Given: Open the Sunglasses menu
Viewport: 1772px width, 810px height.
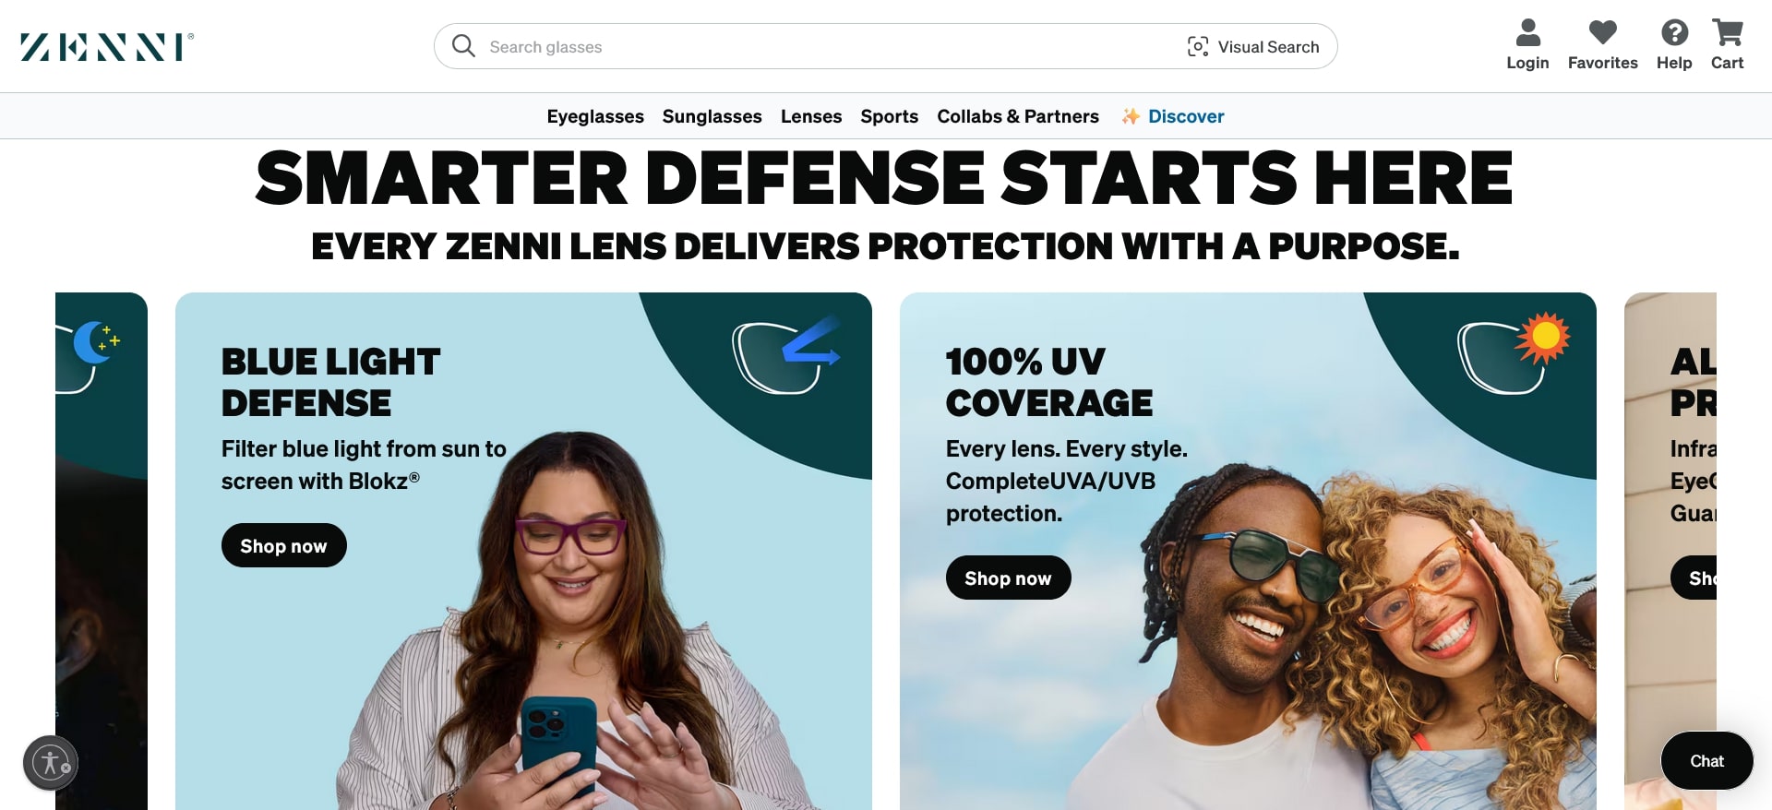Looking at the screenshot, I should [712, 116].
